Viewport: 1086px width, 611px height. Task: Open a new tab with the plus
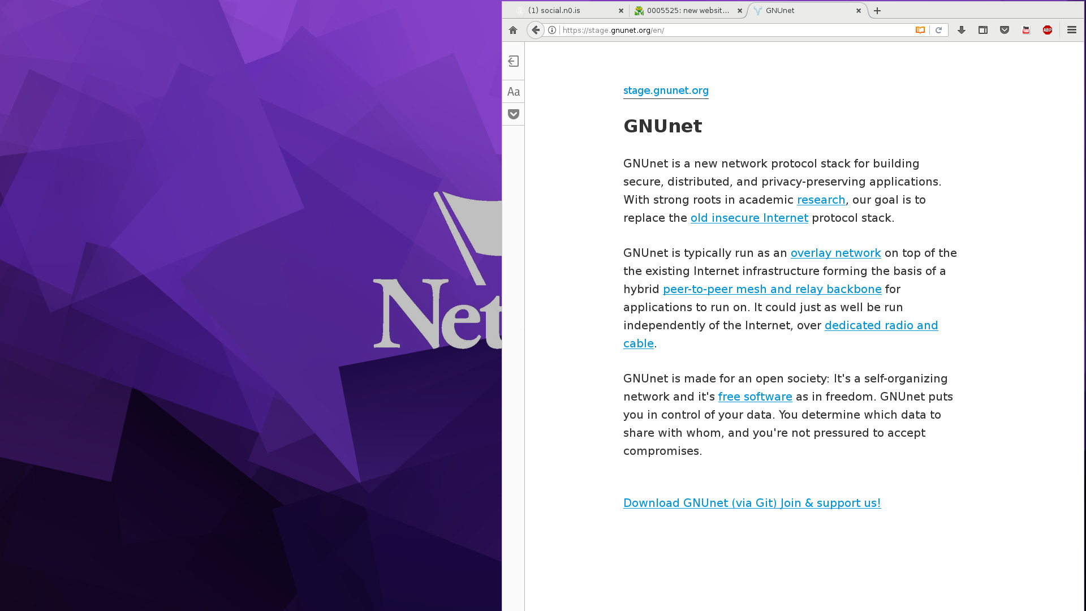coord(877,11)
